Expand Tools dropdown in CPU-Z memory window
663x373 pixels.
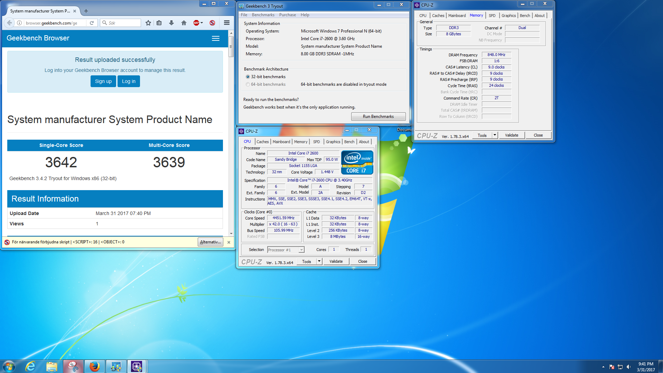495,135
